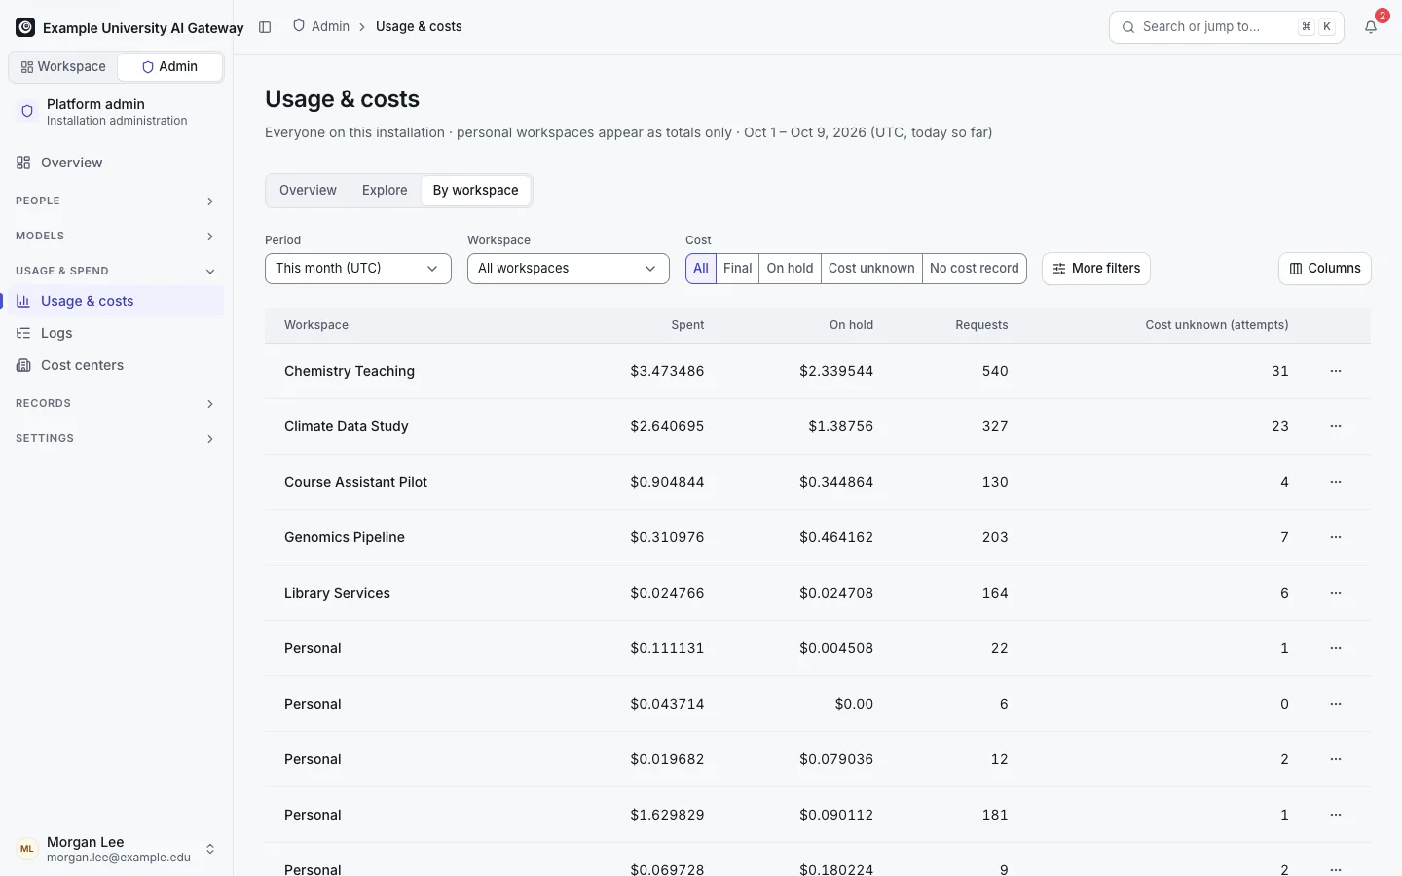Switch to the Overview tab
This screenshot has height=876, width=1402.
(x=308, y=191)
